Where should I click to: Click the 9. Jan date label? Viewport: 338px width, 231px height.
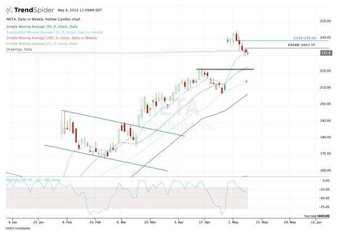13,222
